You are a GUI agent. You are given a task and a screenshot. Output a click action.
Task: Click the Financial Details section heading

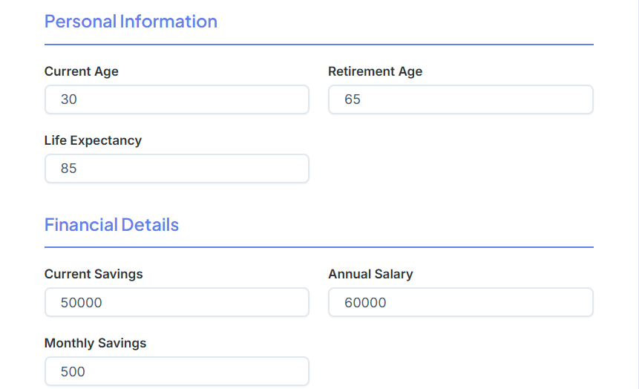point(111,224)
